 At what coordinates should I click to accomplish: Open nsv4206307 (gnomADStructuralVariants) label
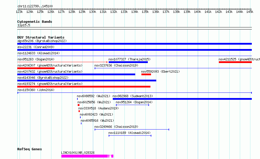pyautogui.click(x=50, y=65)
